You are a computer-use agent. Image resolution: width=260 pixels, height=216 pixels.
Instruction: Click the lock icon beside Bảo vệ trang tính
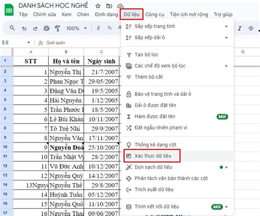tap(129, 94)
